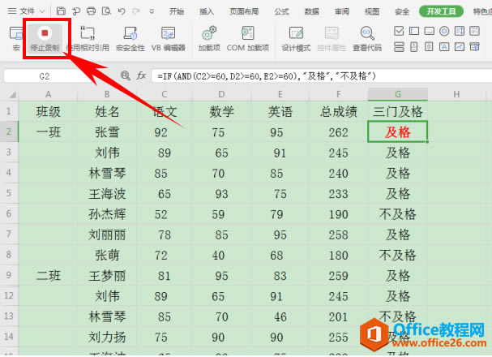
Task: Toggle 设计模式 design mode
Action: [296, 38]
